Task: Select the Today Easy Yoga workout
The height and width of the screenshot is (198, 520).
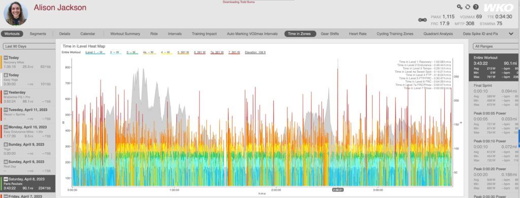Action: pyautogui.click(x=28, y=80)
